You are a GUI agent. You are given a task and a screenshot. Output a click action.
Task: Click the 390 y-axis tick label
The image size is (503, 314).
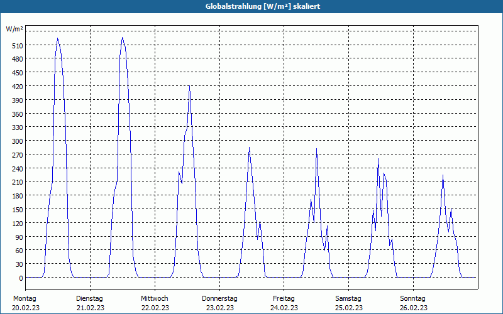coord(17,100)
